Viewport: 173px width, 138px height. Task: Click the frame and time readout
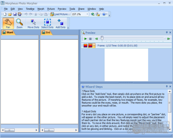click(x=117, y=45)
